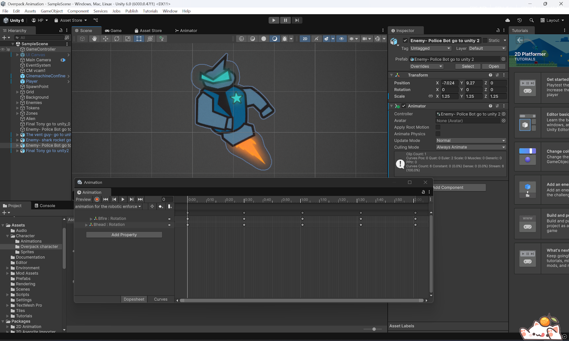This screenshot has height=341, width=569.
Task: Click the Add keyframe icon
Action: 161,206
